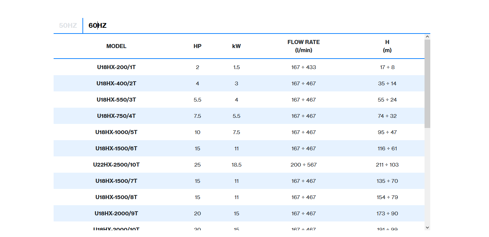Screen dimensions: 489x237
Task: Click the U18HX-2000/9T model name
Action: 116,213
